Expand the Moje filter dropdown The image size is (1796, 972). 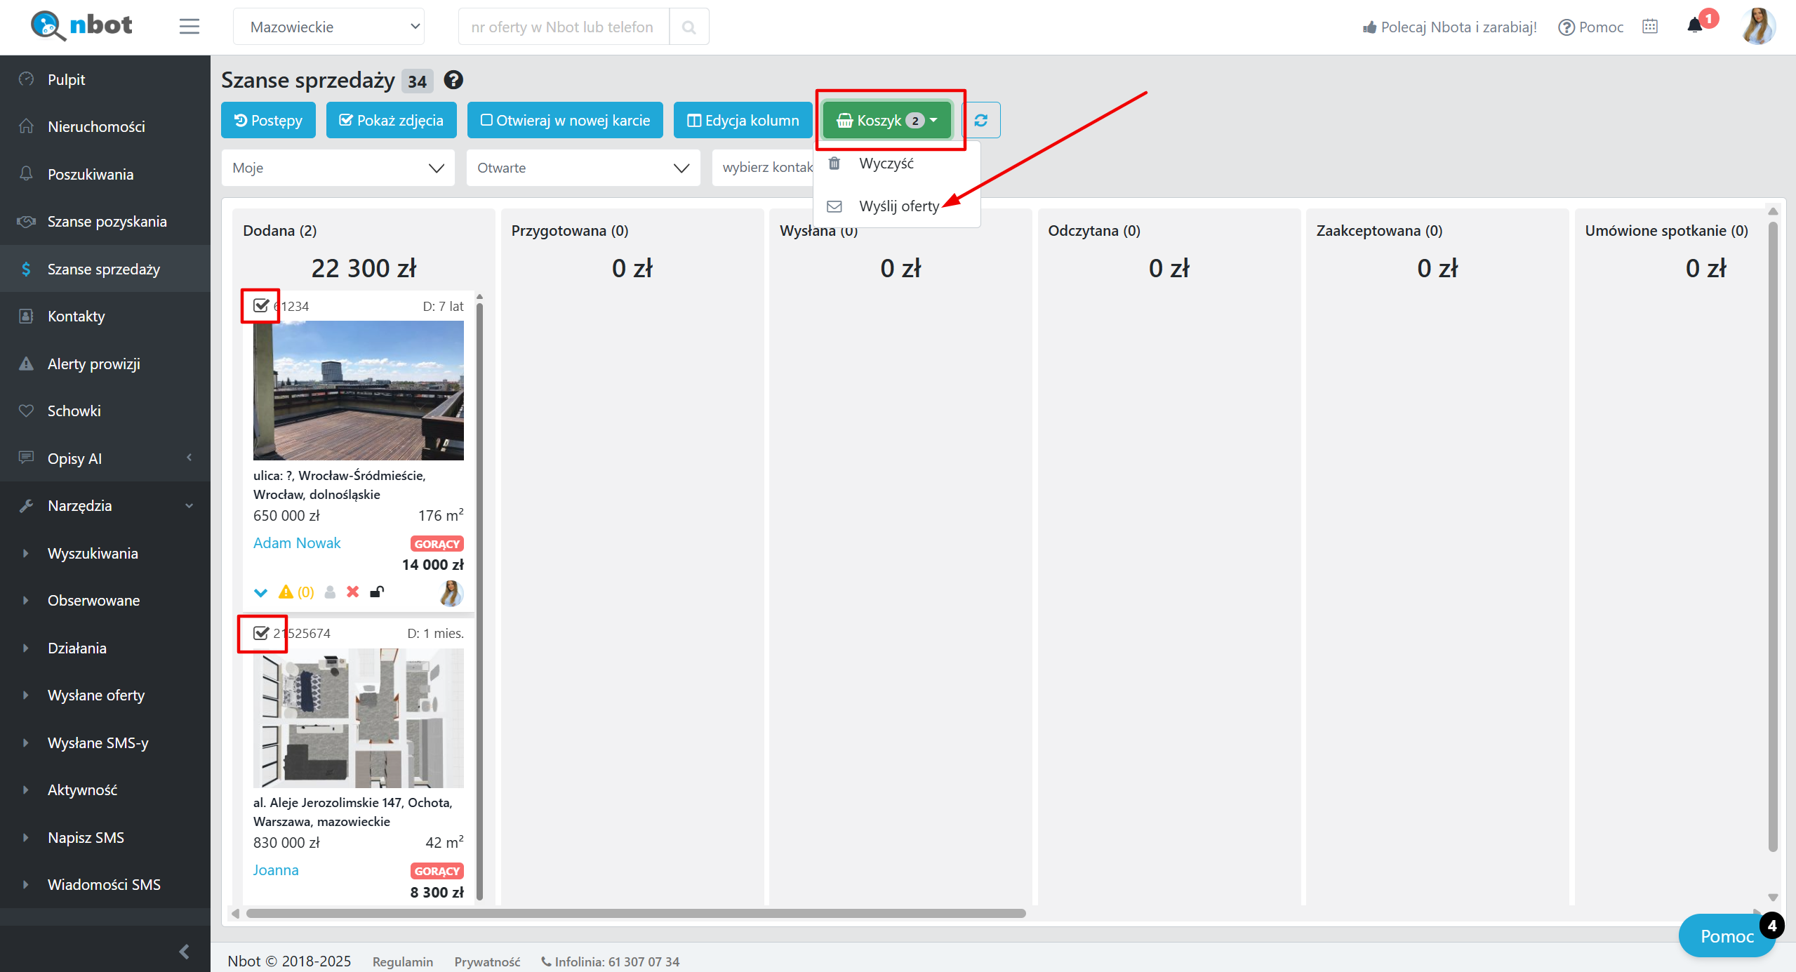coord(338,168)
